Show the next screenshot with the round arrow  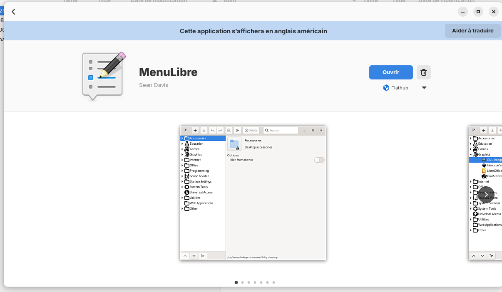[x=486, y=195]
